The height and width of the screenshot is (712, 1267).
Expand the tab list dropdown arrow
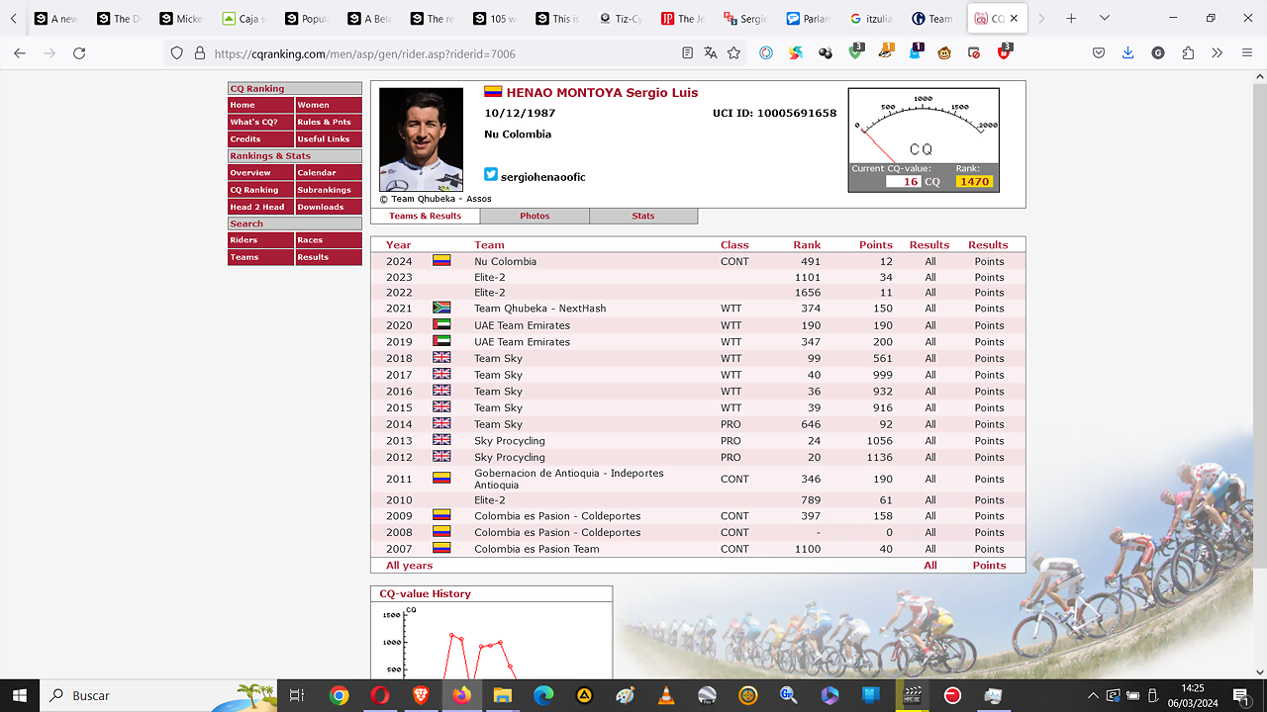(x=1103, y=19)
